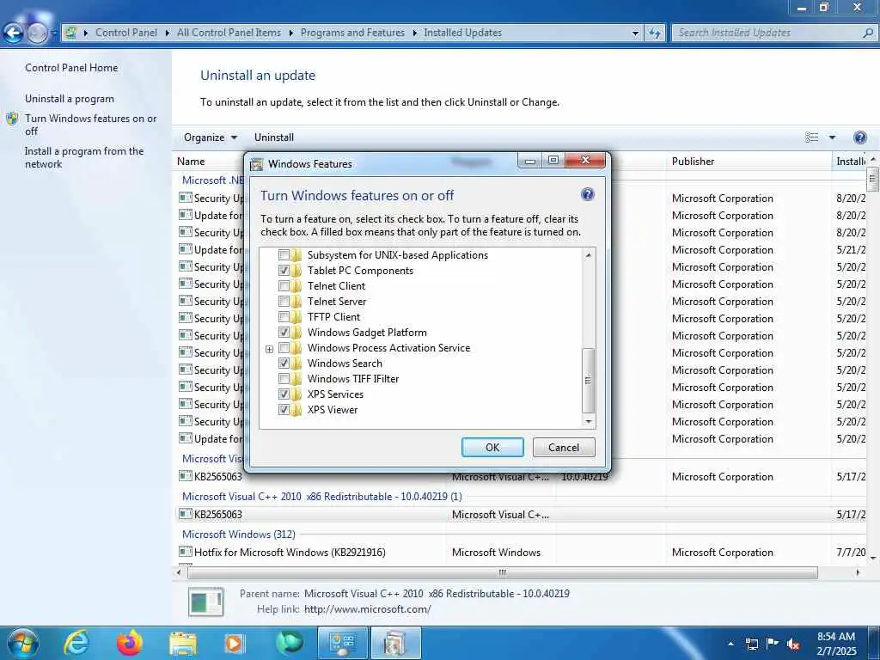Image resolution: width=880 pixels, height=660 pixels.
Task: Uncheck the Windows Search feature
Action: (x=284, y=364)
